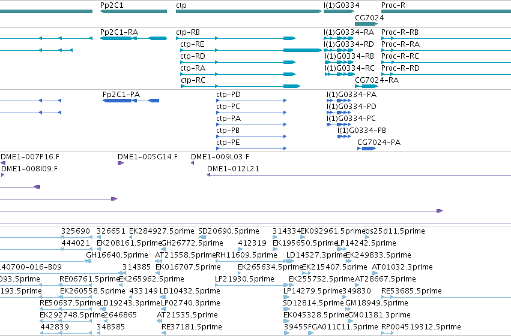Click transcript label ctp-RE
This screenshot has height=336, width=511.
(192, 44)
